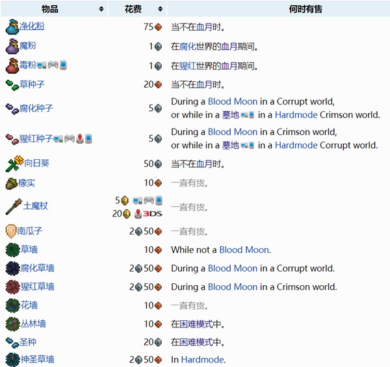Open the 丛林墙 item link
Image resolution: width=390 pixels, height=367 pixels.
(33, 323)
